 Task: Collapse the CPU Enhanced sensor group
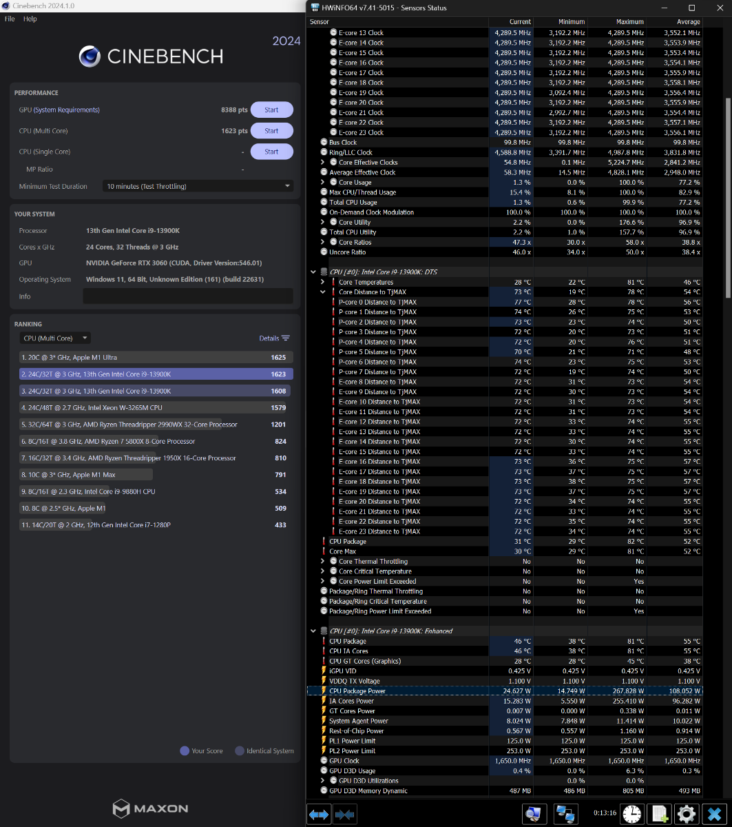coord(313,631)
